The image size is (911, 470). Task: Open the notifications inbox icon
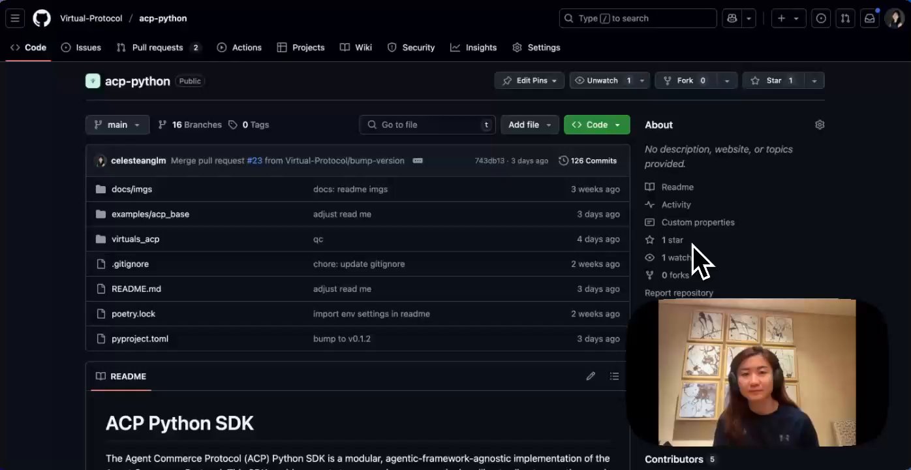[869, 18]
